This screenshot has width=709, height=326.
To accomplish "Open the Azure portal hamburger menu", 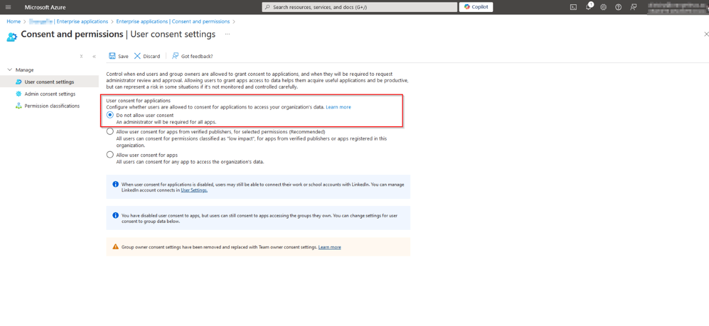I will pyautogui.click(x=8, y=7).
